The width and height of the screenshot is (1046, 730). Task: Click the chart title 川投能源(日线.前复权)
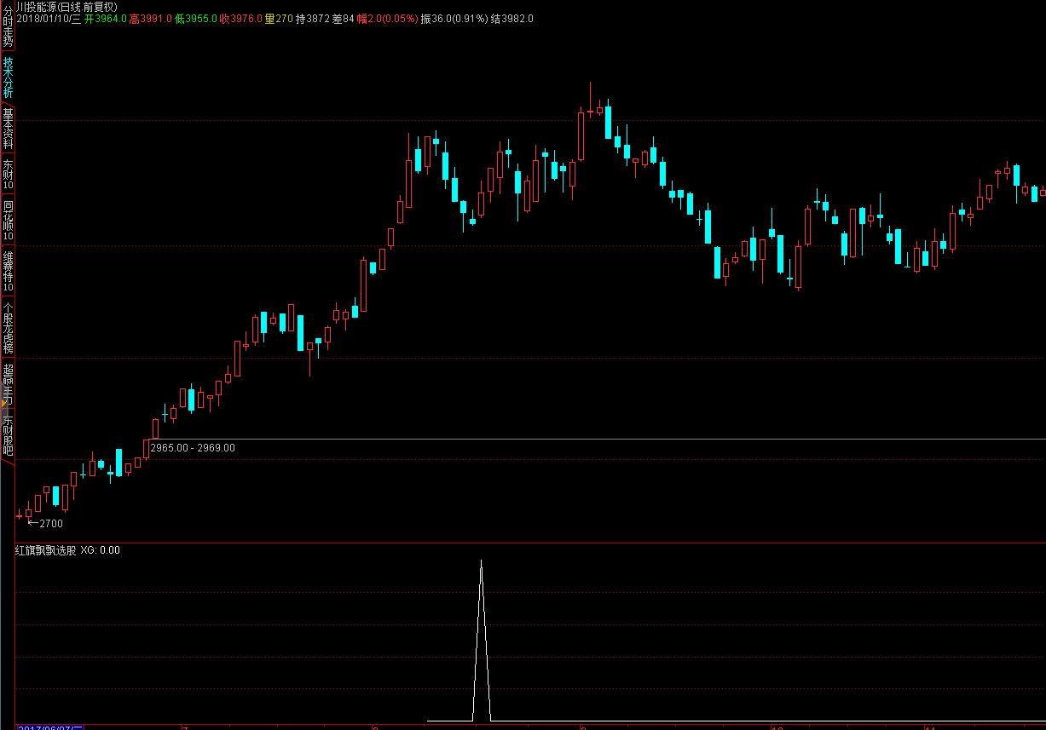[x=66, y=6]
